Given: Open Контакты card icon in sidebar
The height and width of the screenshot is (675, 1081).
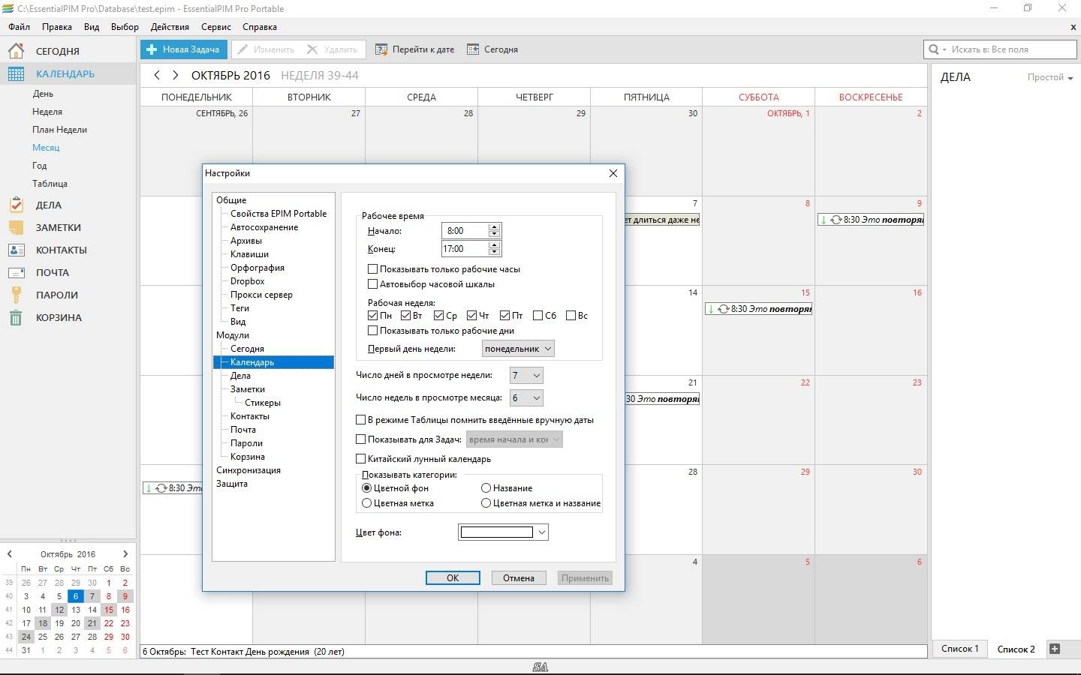Looking at the screenshot, I should [x=16, y=250].
